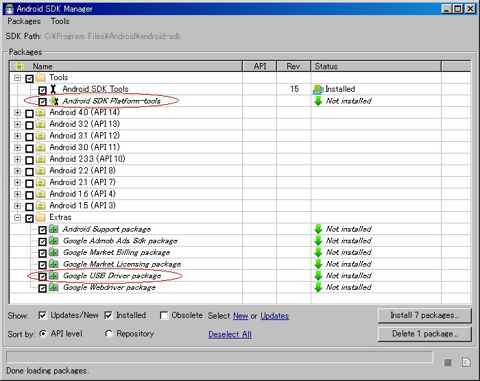Click the Google Market Licensing package icon
Screen dimensions: 480x381
click(x=53, y=264)
